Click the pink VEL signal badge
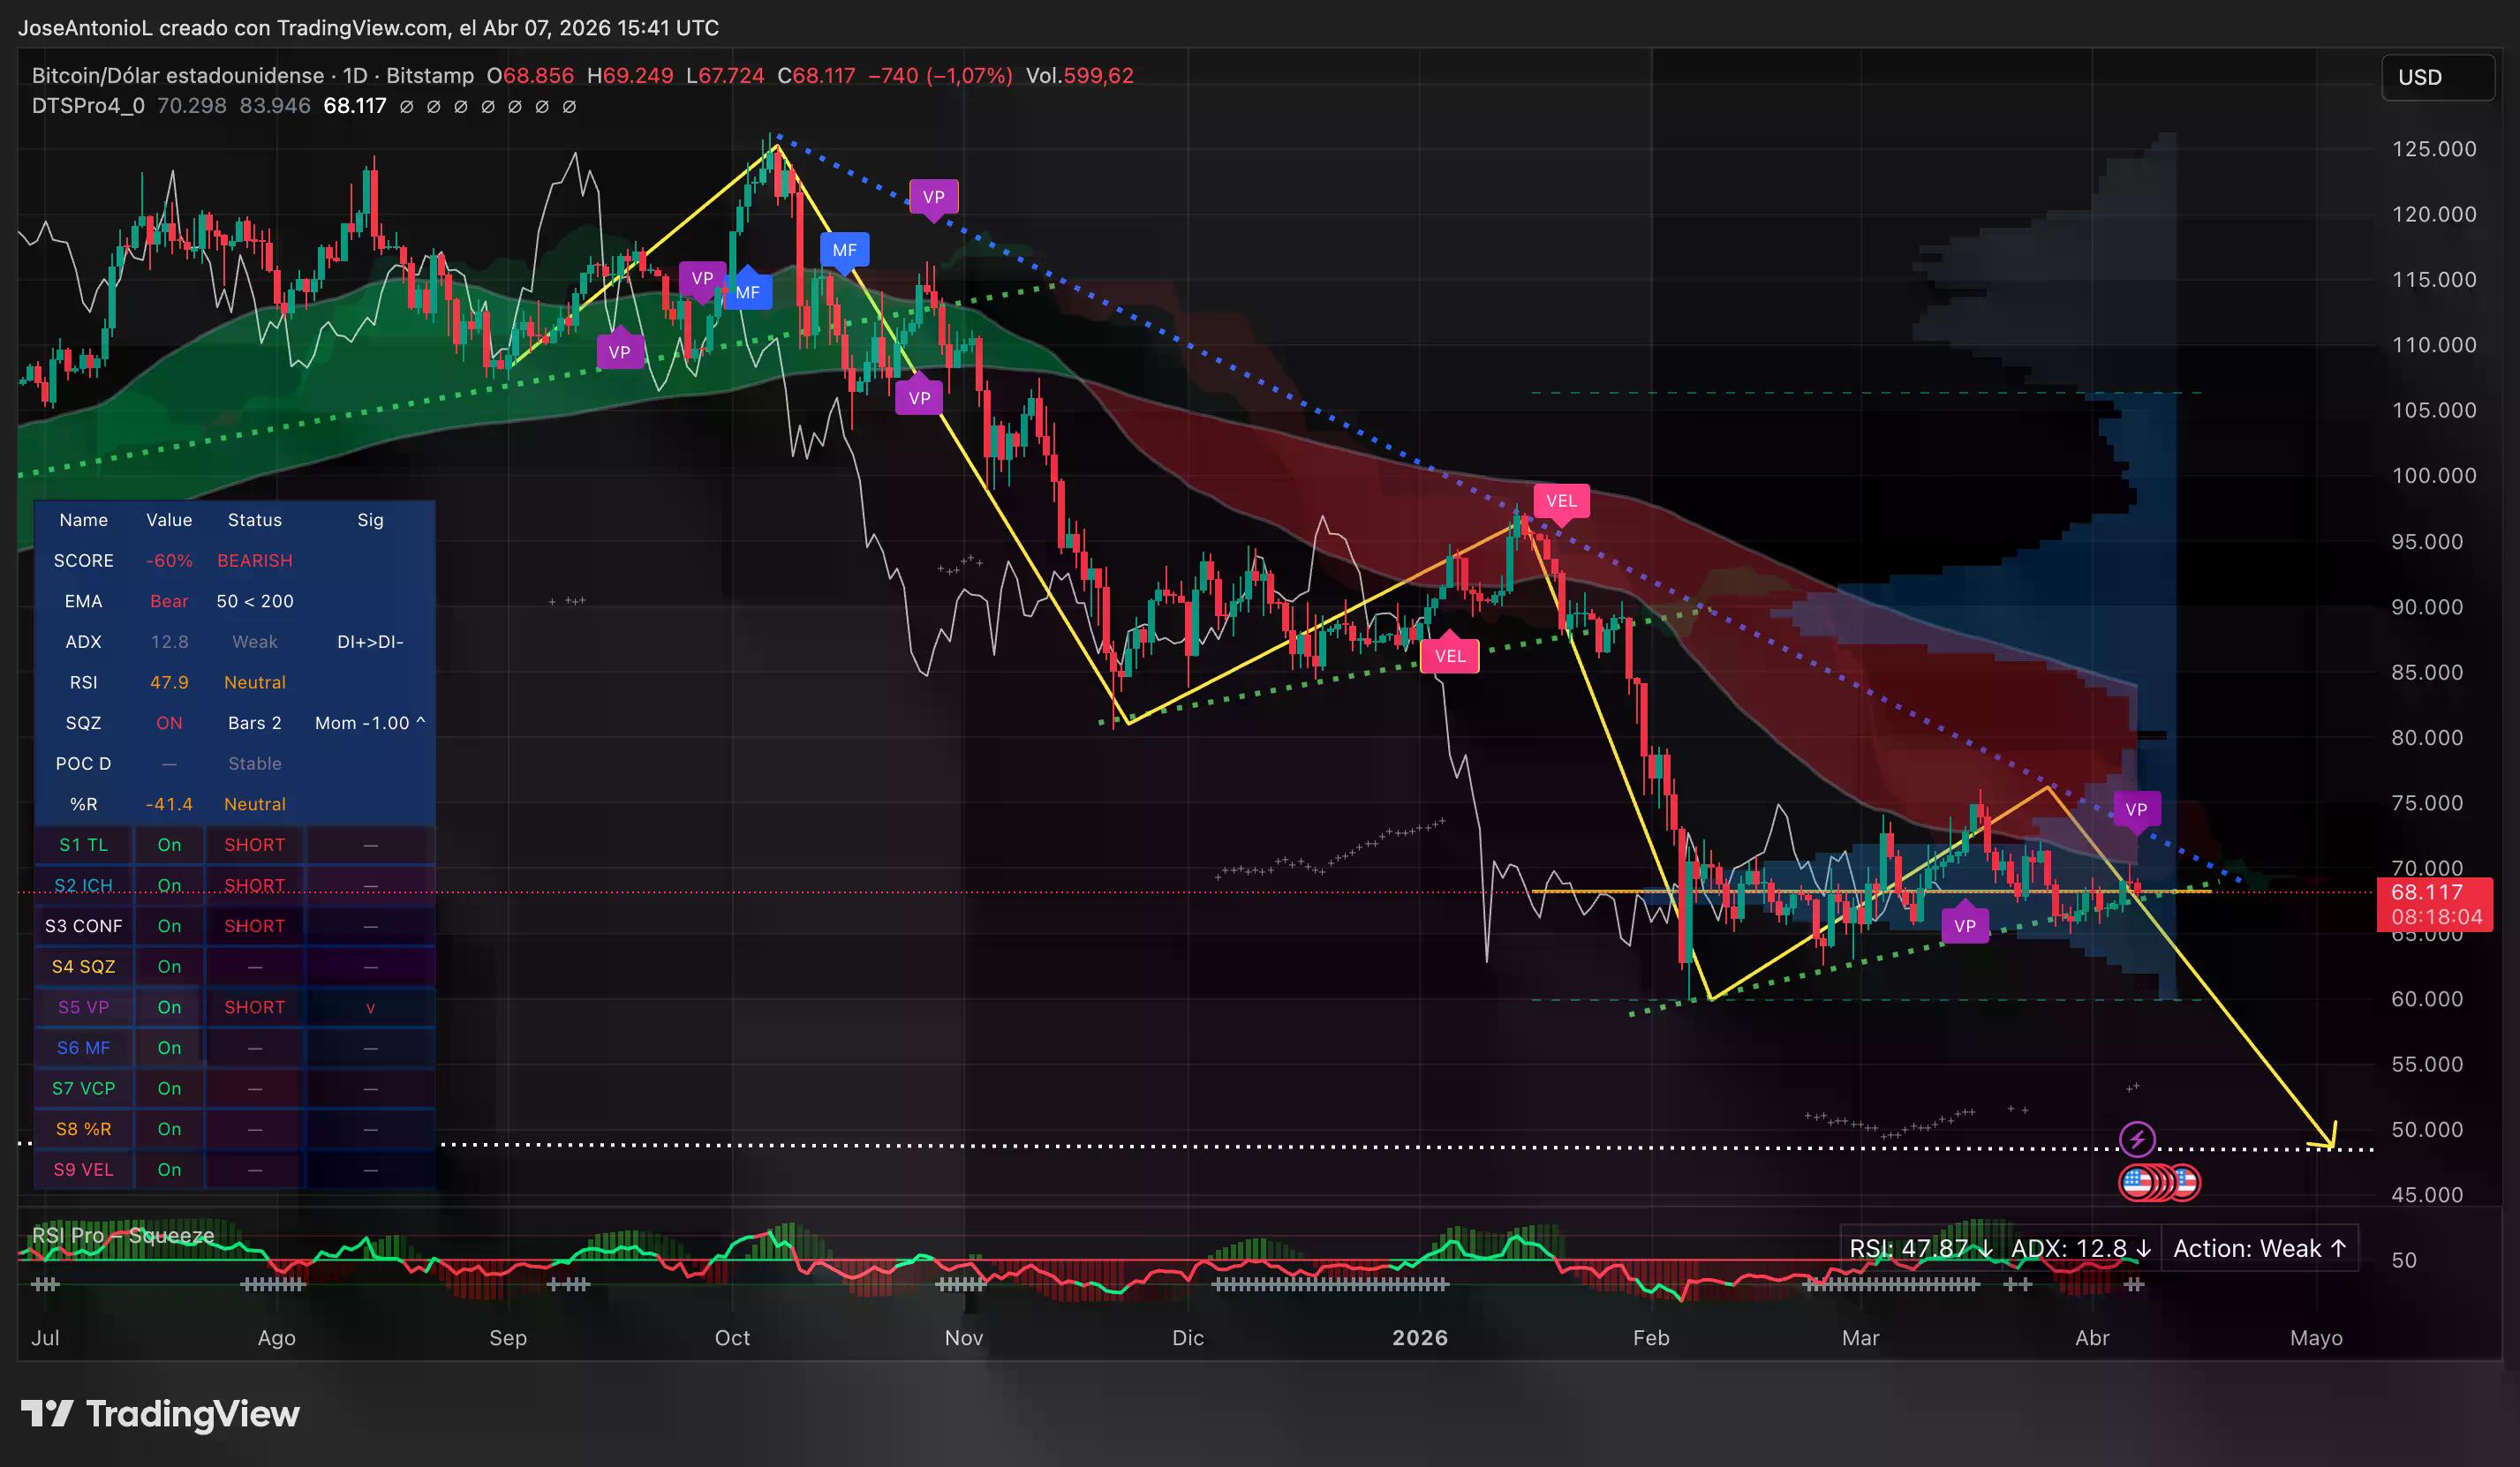The width and height of the screenshot is (2520, 1467). tap(1562, 502)
